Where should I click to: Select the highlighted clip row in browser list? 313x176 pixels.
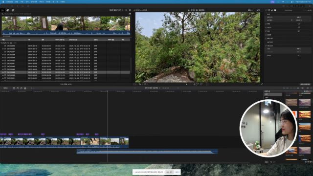coord(65,72)
